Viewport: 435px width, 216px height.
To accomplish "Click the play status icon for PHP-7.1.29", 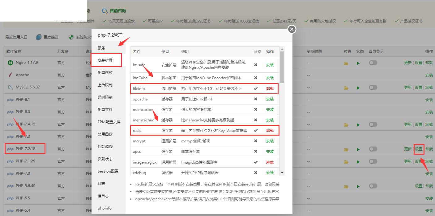I will coord(358,162).
